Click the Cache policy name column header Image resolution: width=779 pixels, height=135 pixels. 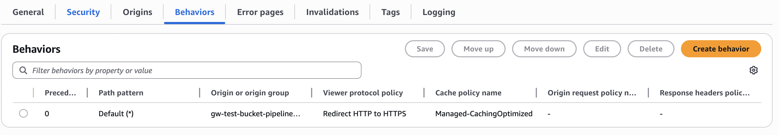pyautogui.click(x=468, y=93)
